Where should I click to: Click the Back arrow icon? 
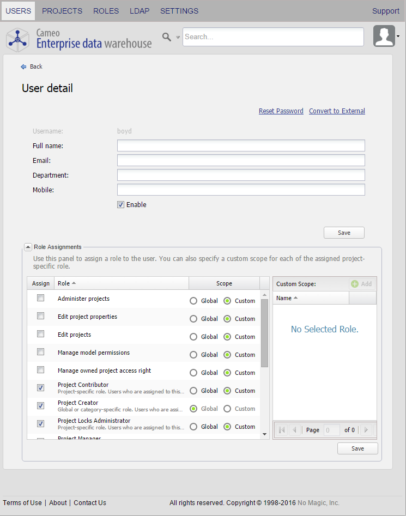(x=23, y=66)
